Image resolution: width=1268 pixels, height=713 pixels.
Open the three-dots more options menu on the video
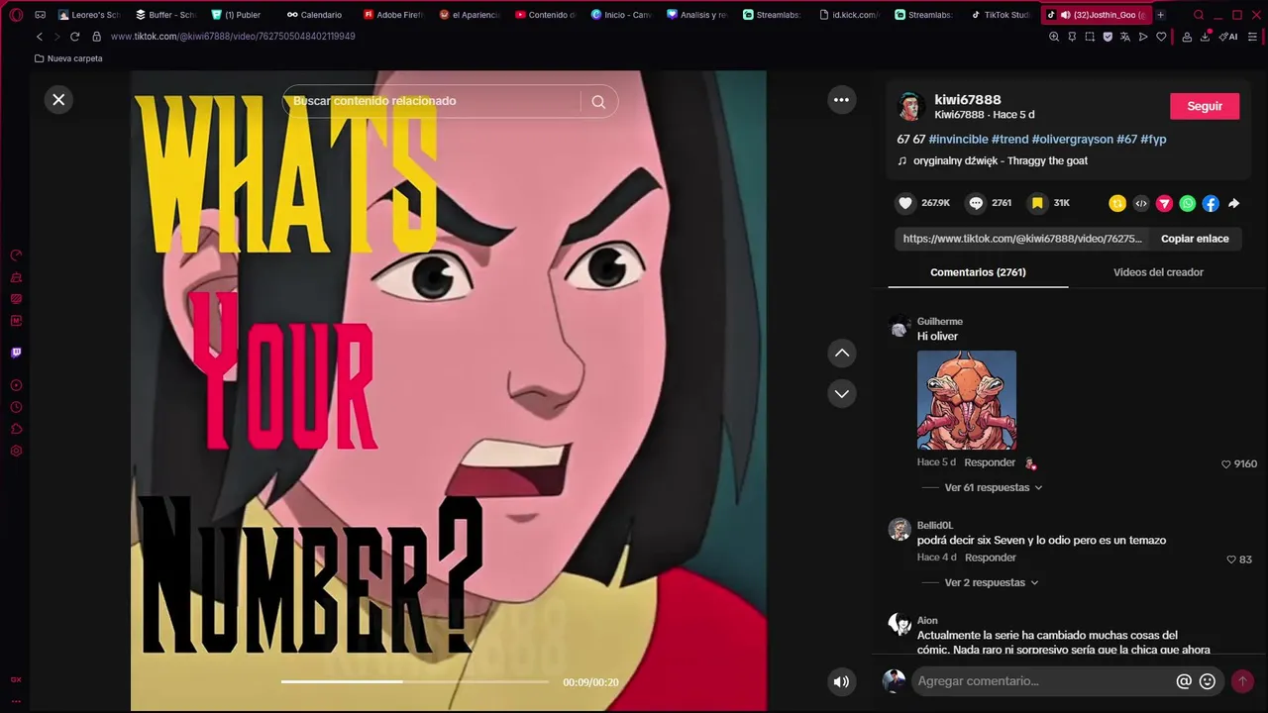pyautogui.click(x=841, y=100)
